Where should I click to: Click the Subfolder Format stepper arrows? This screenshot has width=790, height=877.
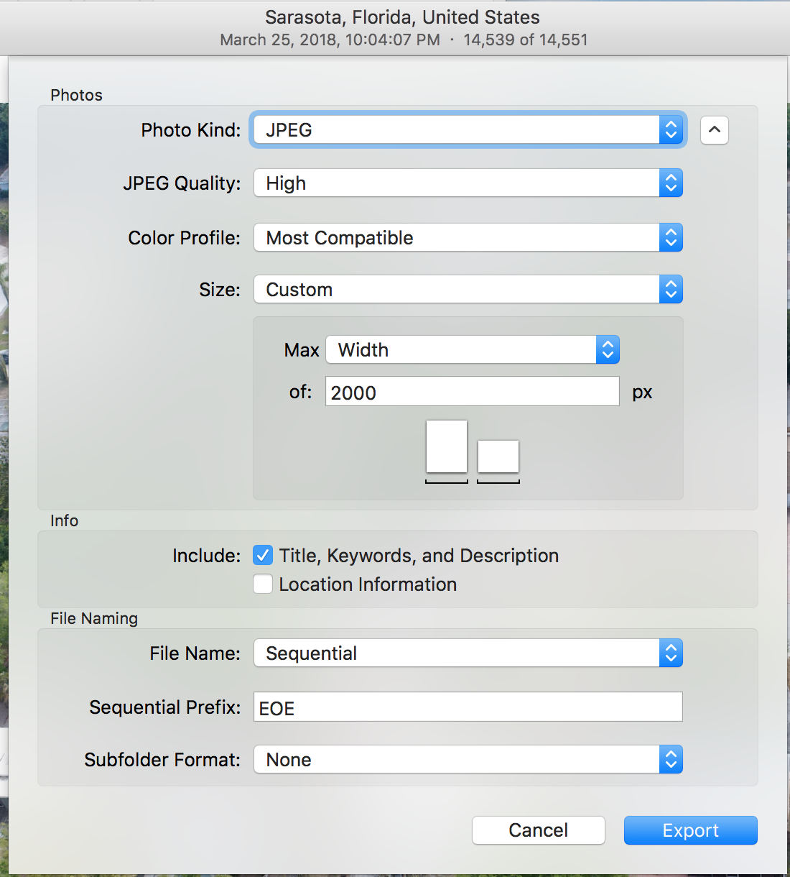point(671,760)
